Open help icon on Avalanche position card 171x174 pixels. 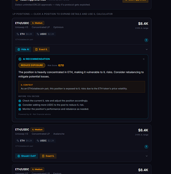(x=146, y=146)
